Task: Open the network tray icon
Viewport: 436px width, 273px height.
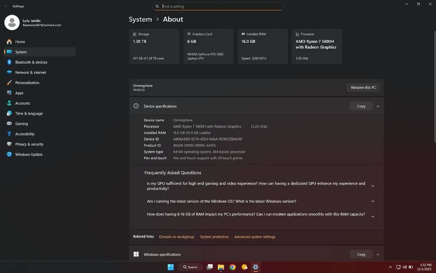Action: 398,267
